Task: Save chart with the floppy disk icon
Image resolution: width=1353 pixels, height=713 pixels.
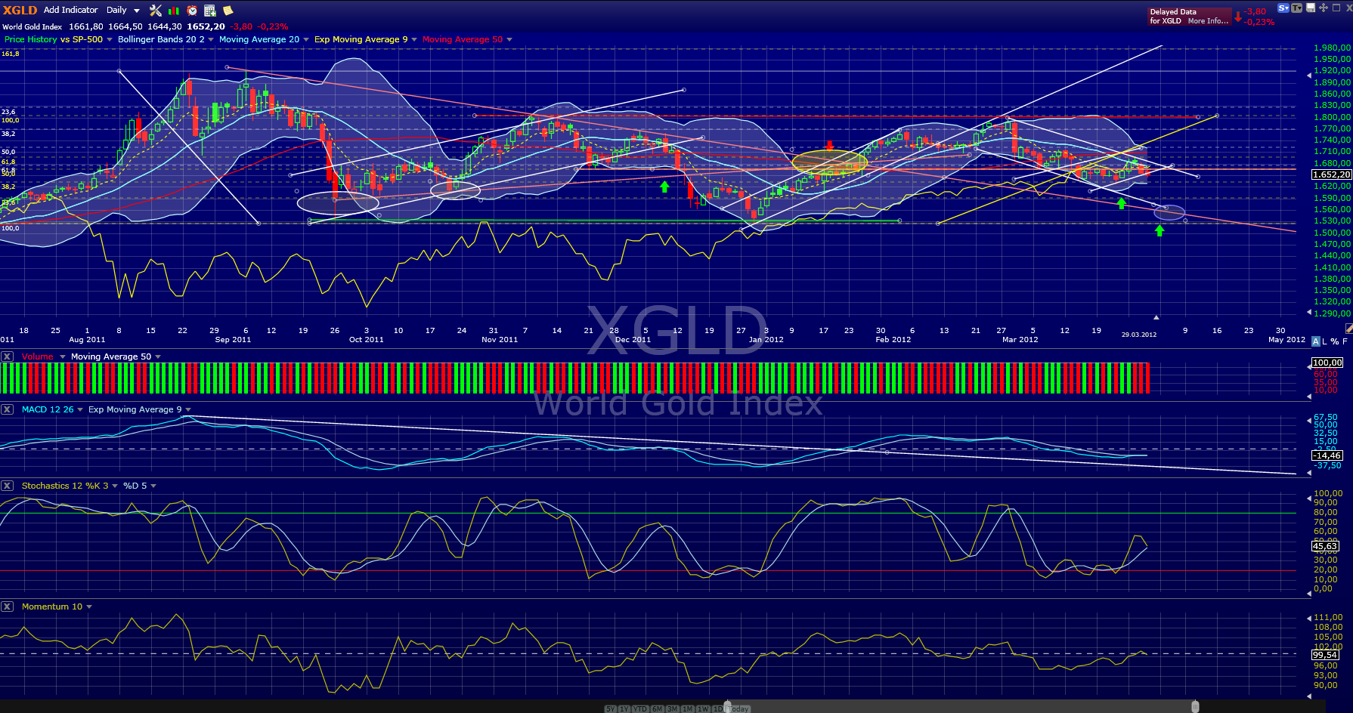Action: tap(1311, 8)
